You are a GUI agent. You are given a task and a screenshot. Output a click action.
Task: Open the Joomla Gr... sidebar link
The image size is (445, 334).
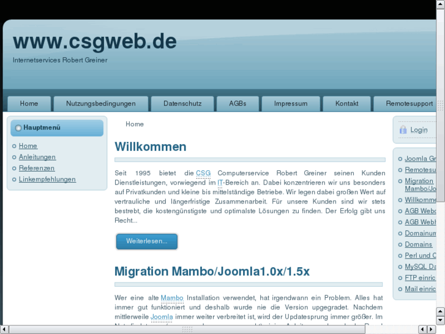tap(421, 159)
